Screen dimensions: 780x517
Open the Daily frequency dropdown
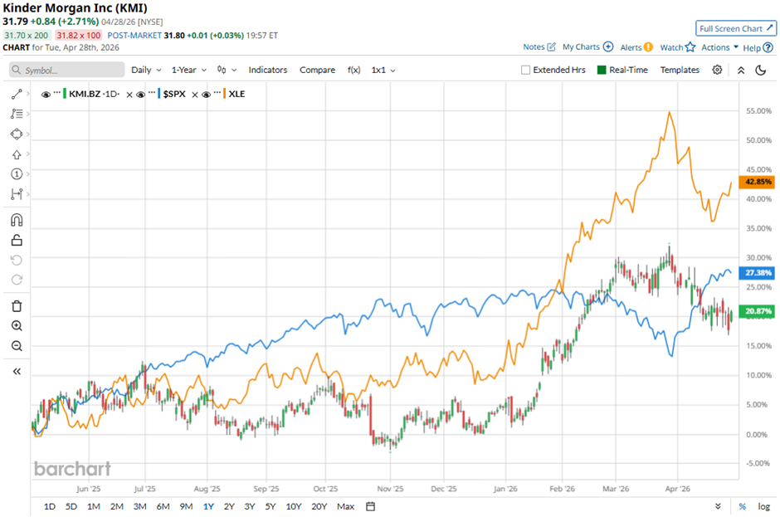tap(146, 71)
